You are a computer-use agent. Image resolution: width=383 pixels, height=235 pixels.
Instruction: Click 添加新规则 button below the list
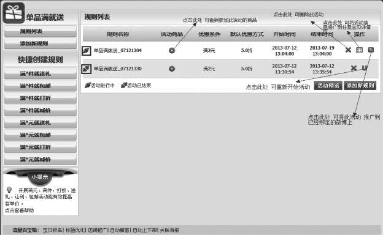[x=360, y=86]
